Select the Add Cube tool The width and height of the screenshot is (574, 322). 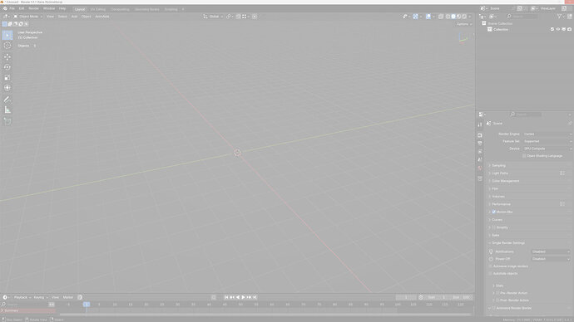(x=7, y=121)
